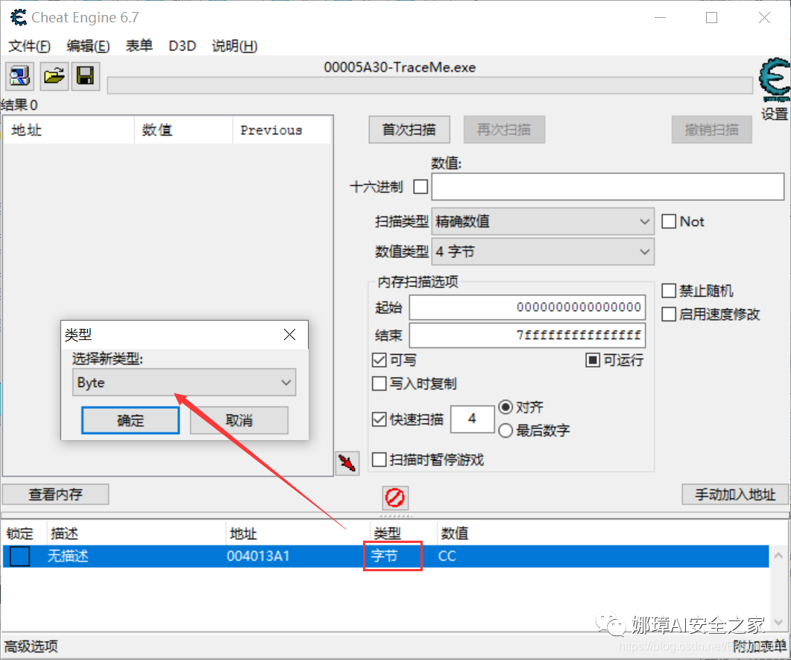Click the address table scroll up arrow
Screen dimensions: 791x660
(x=778, y=556)
